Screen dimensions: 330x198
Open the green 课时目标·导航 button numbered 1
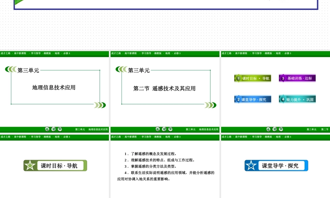click(x=253, y=78)
